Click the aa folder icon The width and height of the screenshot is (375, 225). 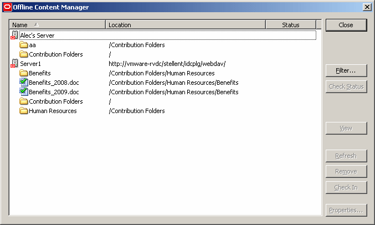(x=24, y=45)
